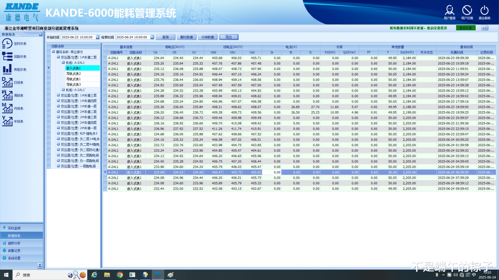499x280 pixels.
Task: Click the 查询 query button
Action: click(165, 37)
